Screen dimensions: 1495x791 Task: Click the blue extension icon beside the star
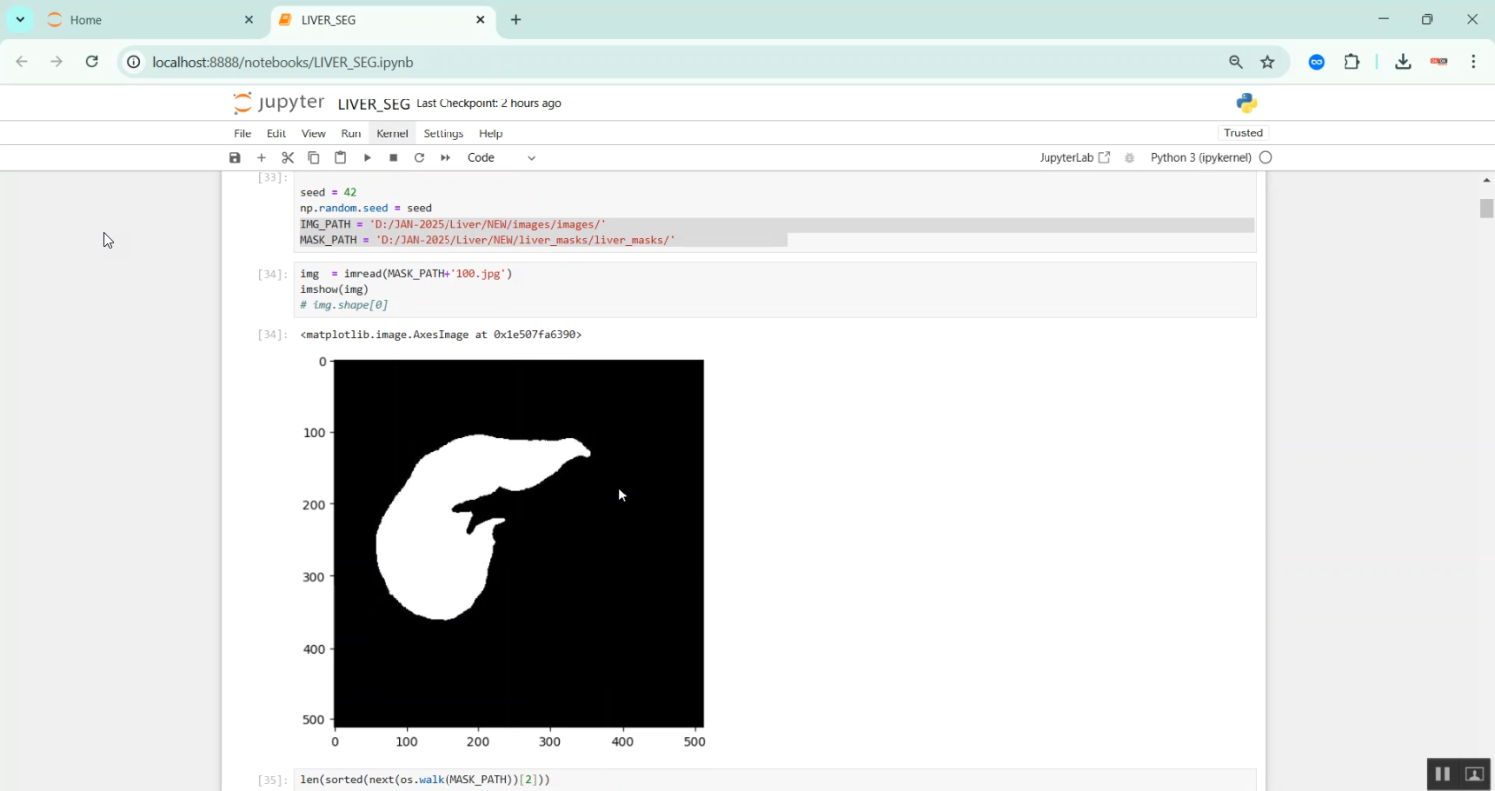(1317, 62)
